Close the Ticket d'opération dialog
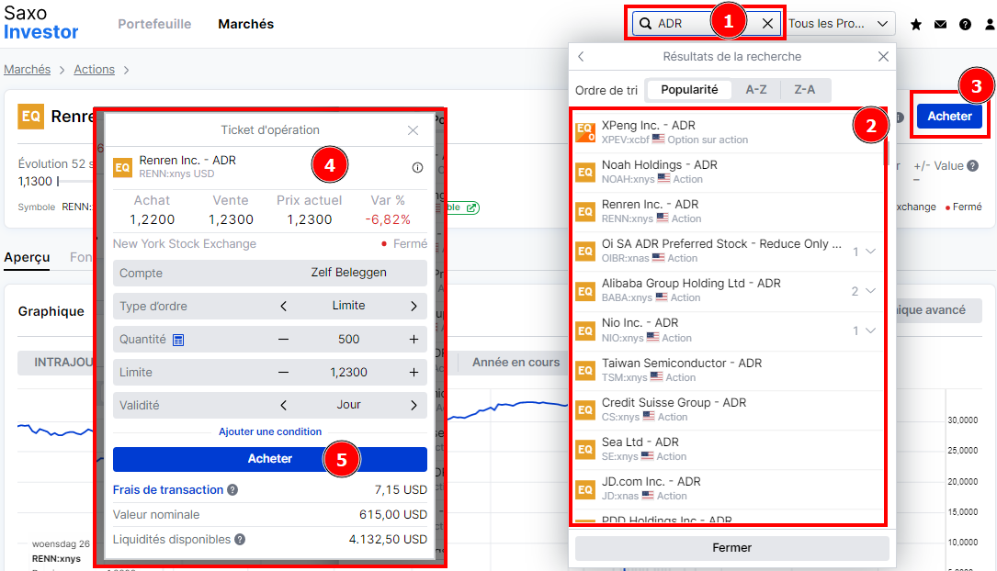 pos(413,130)
